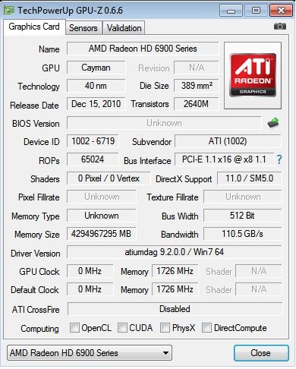Click the Name field showing AMD Radeon

(143, 49)
